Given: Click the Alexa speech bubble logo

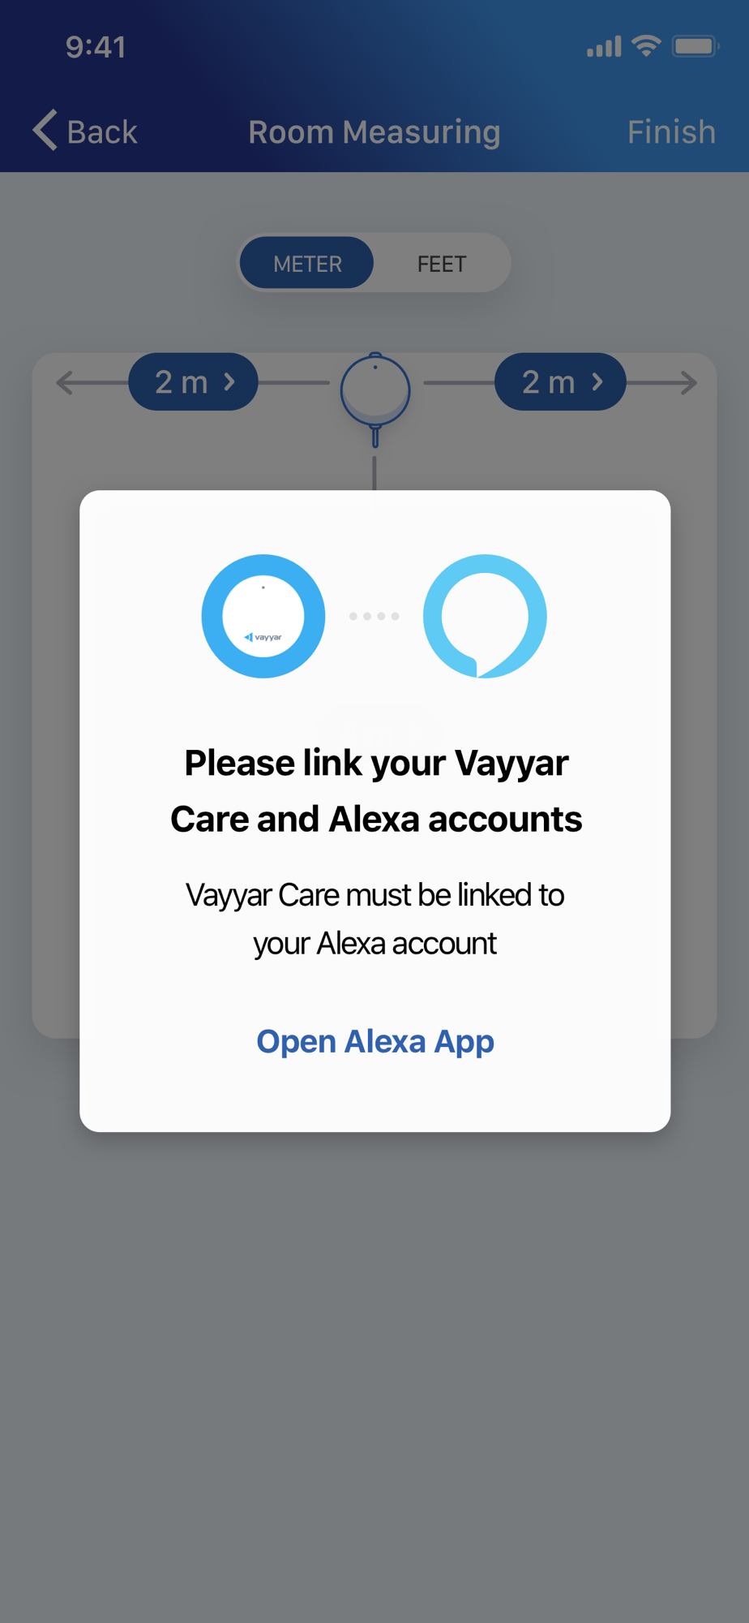Looking at the screenshot, I should [x=485, y=616].
